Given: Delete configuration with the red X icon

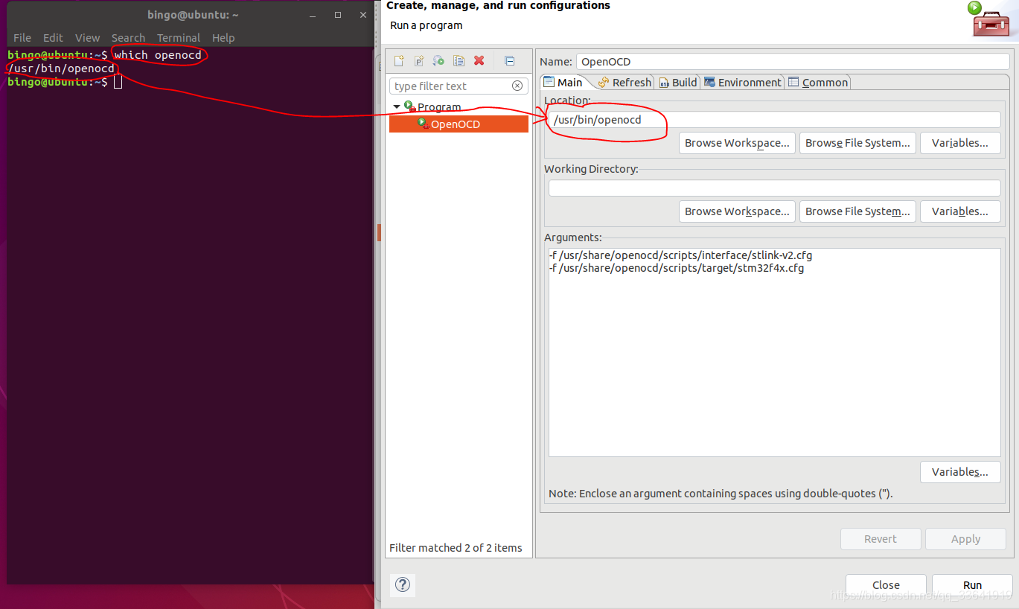Looking at the screenshot, I should 479,61.
